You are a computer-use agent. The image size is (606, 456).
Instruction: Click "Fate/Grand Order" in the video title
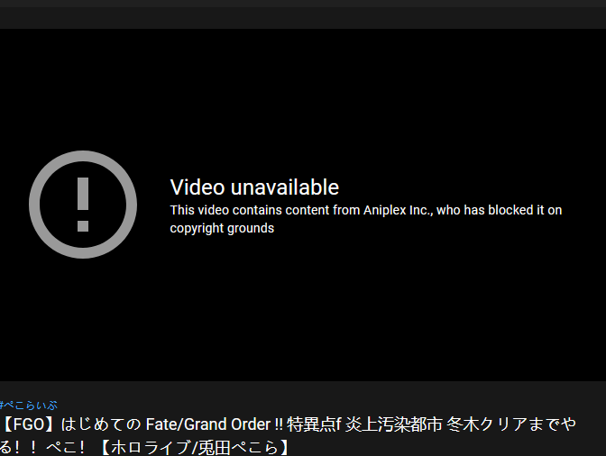coord(208,424)
